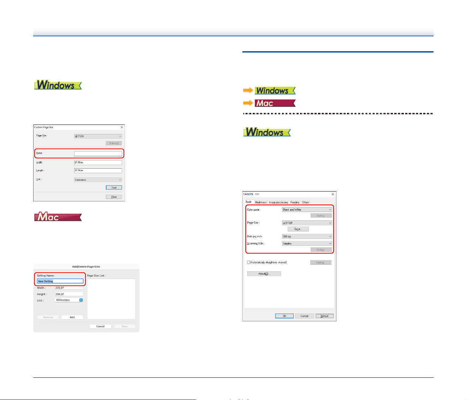Close the CANON dialog with the X
Screen dimensions: 467x400
[333, 194]
